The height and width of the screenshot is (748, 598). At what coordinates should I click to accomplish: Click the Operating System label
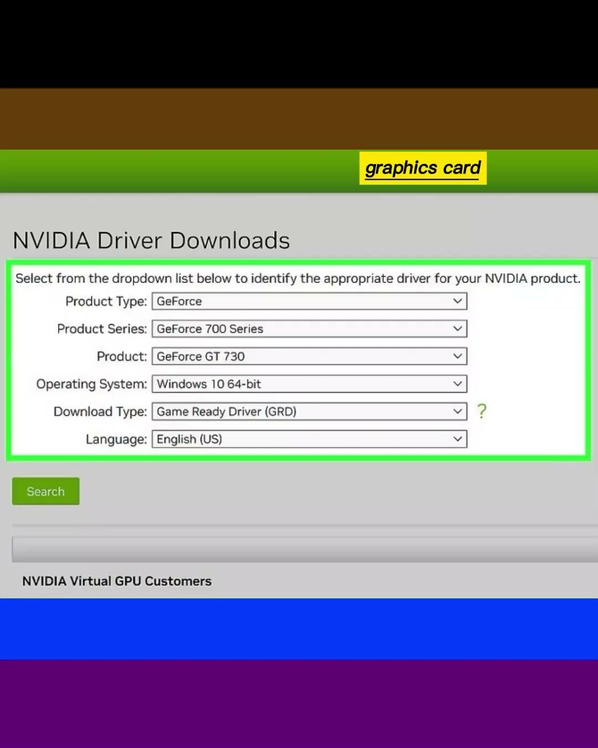(x=92, y=384)
